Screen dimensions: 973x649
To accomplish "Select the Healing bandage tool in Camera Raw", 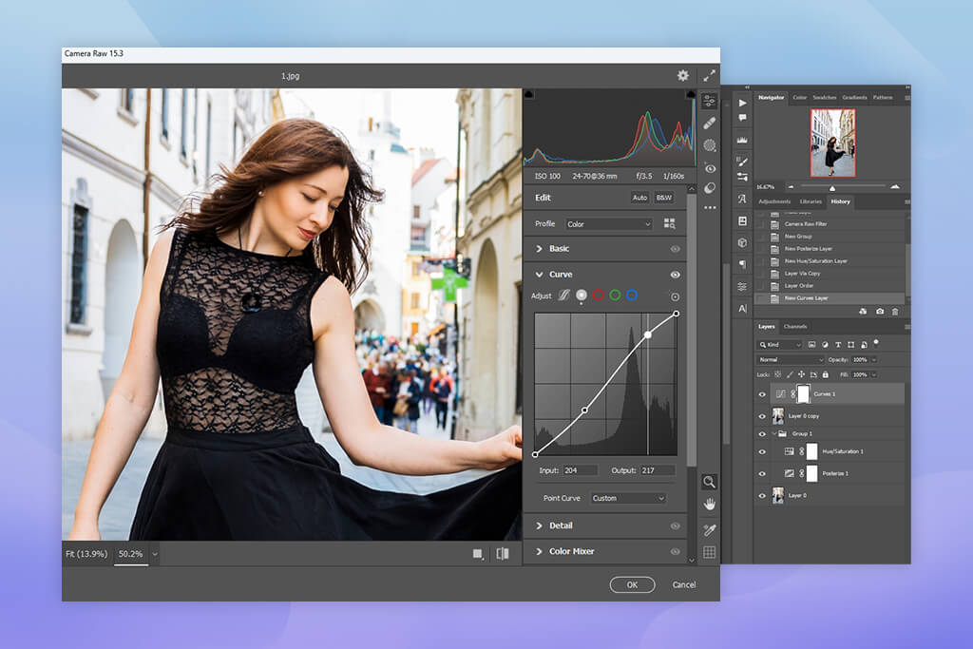I will click(709, 124).
